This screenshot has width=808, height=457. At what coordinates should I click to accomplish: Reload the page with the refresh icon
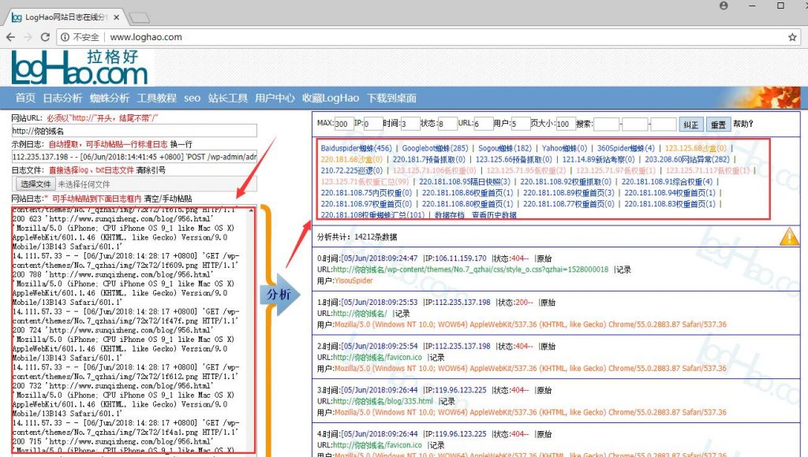tap(45, 37)
